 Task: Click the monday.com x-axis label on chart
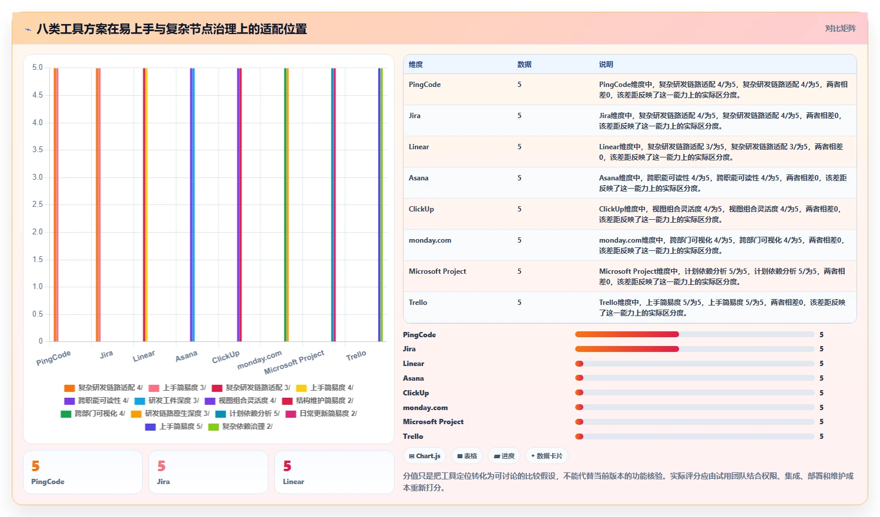coord(260,360)
